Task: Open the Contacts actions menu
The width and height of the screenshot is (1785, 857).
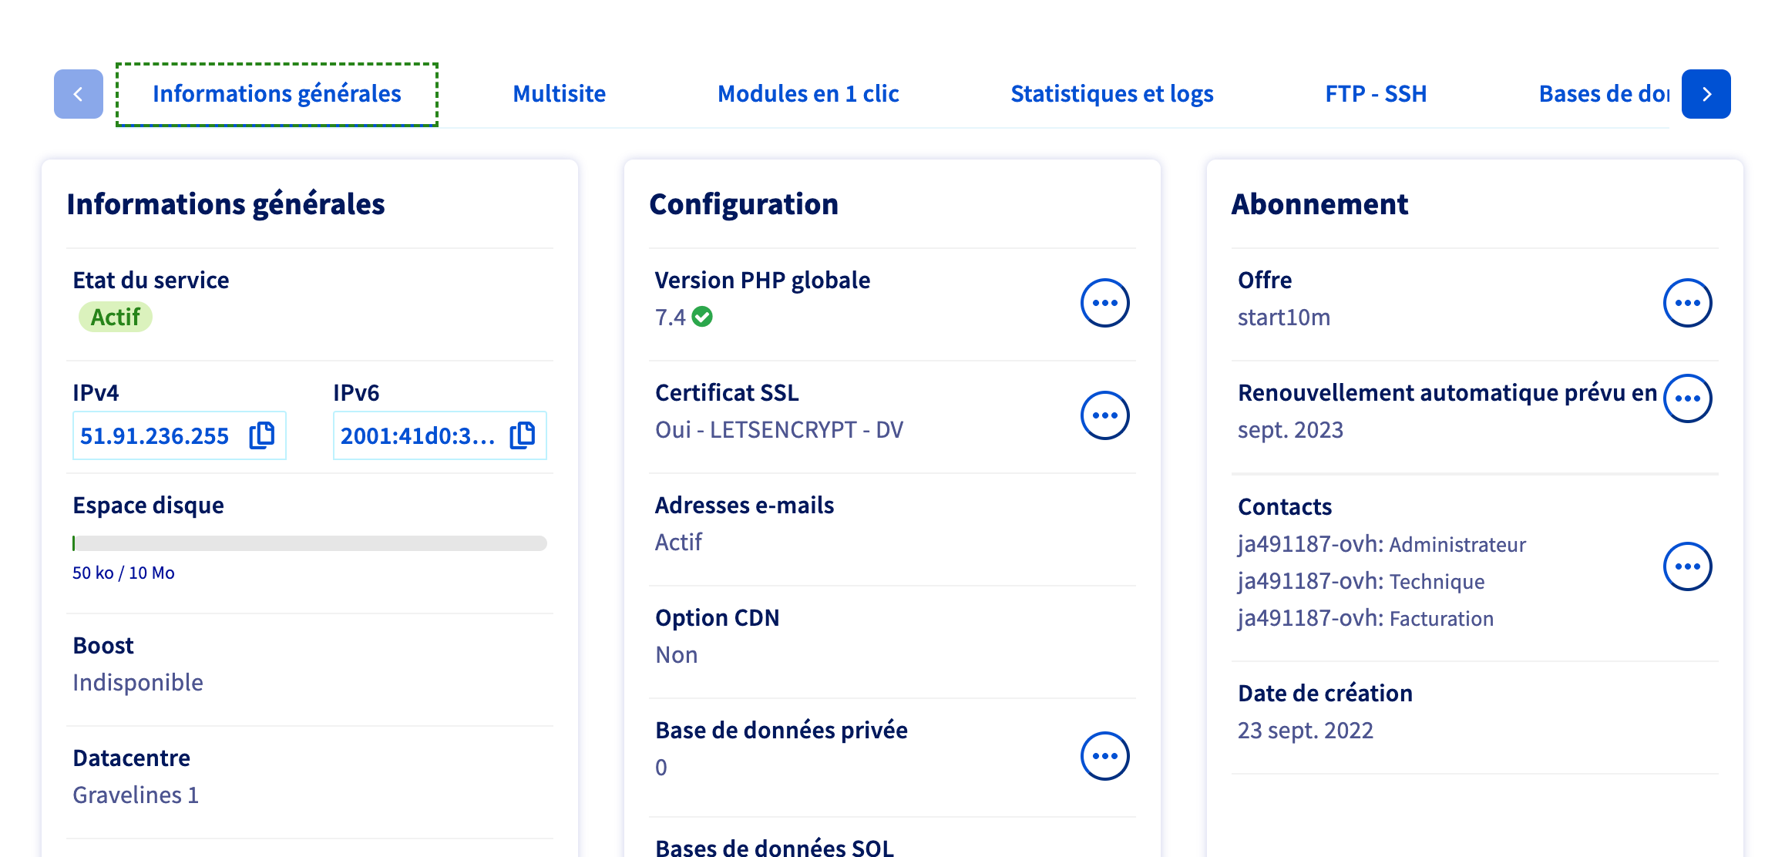Action: pyautogui.click(x=1687, y=566)
